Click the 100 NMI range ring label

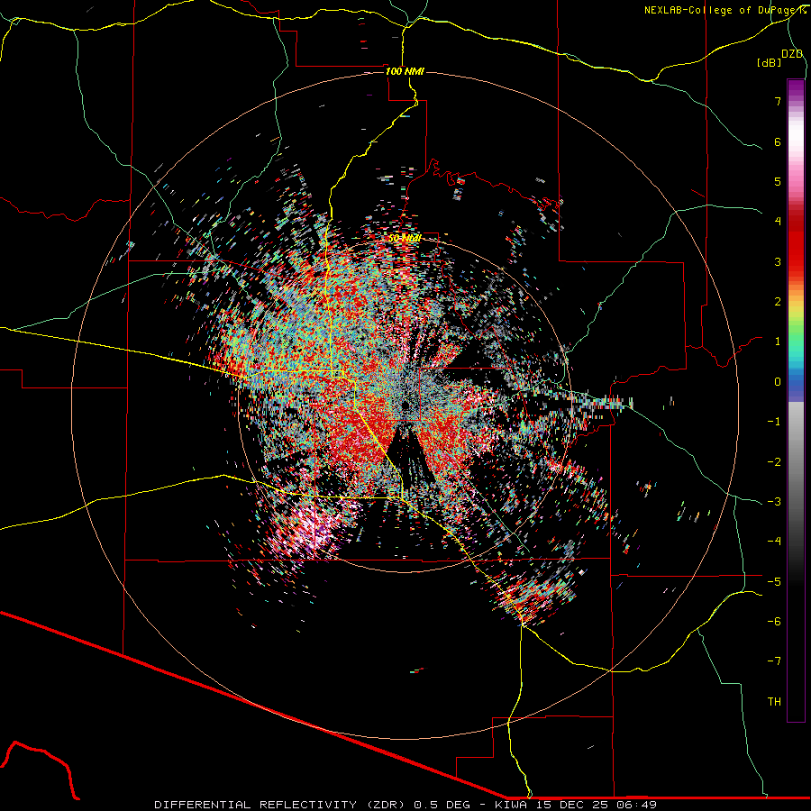click(x=405, y=71)
